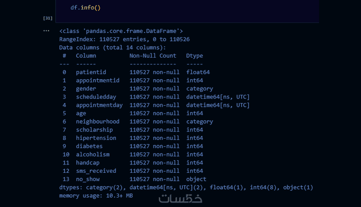Click the memory usage line
Viewport: 361px width, 207px height.
point(96,196)
